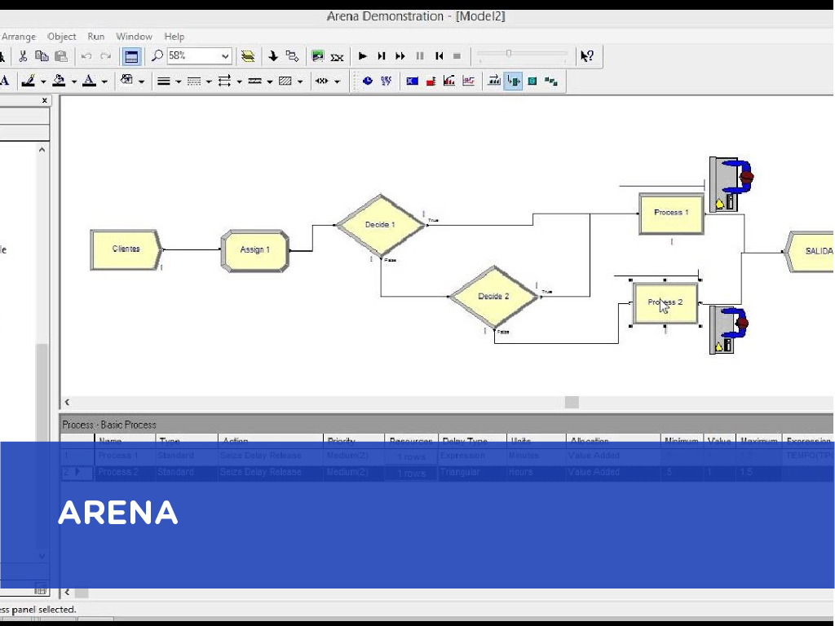Viewport: 835px width, 626px height.
Task: Click the Connect modules icon
Action: 292,56
